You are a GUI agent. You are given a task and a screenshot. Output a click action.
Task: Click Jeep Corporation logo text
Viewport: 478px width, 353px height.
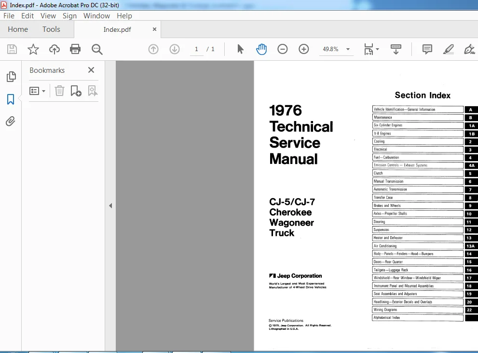click(295, 276)
